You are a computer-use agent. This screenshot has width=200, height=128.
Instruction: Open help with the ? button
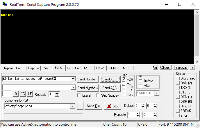tap(192, 68)
